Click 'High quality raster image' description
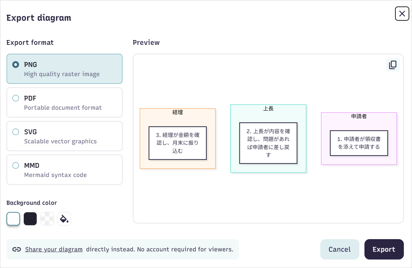This screenshot has width=412, height=268. tap(62, 74)
